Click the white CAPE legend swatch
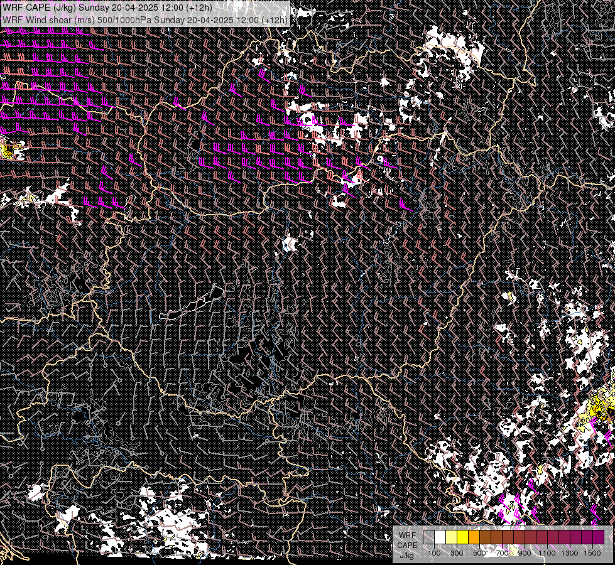The height and width of the screenshot is (565, 615). click(x=440, y=537)
